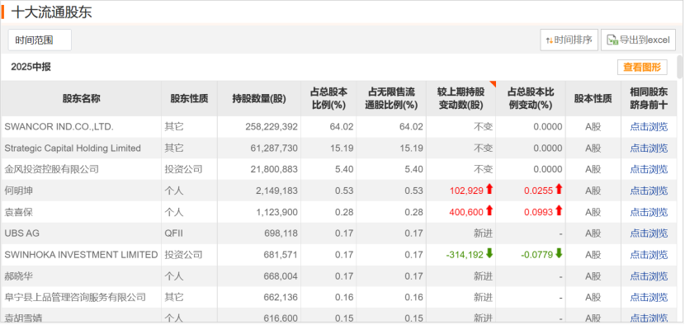Click the 股东性质 column header
The width and height of the screenshot is (685, 325).
click(x=190, y=99)
